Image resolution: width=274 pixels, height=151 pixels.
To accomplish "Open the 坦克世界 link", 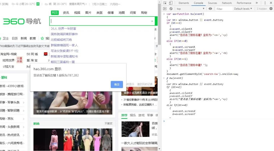I will pyautogui.click(x=8, y=60).
